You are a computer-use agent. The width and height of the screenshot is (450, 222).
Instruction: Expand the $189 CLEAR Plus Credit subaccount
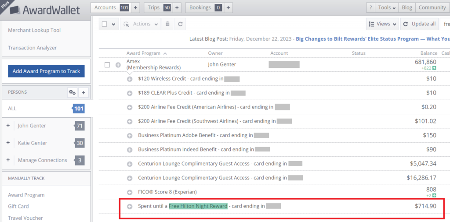130,93
